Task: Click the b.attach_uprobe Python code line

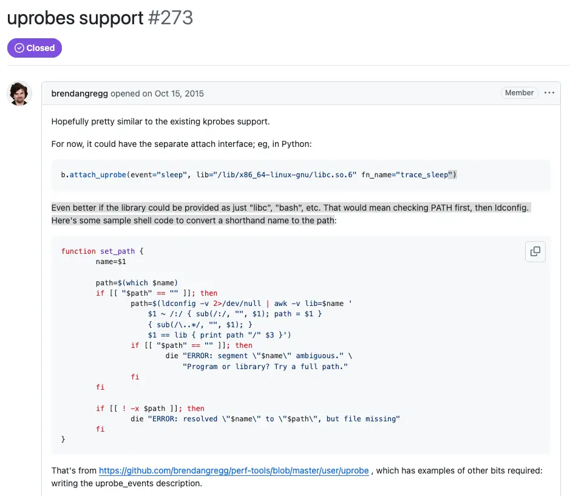Action: (259, 175)
